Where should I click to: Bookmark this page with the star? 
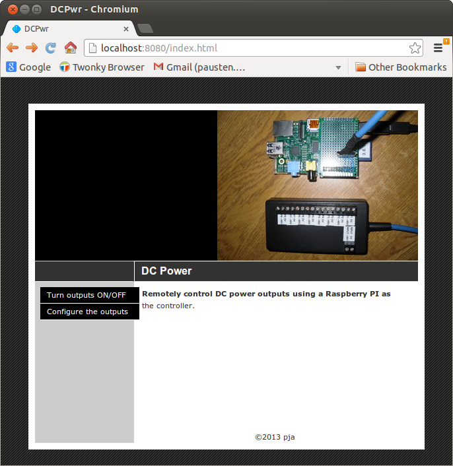tap(415, 48)
